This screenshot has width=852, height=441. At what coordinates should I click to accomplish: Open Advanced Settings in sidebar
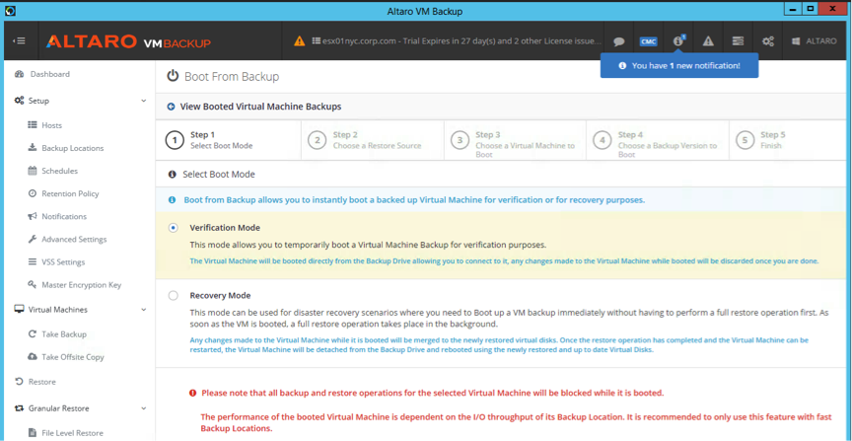click(74, 240)
